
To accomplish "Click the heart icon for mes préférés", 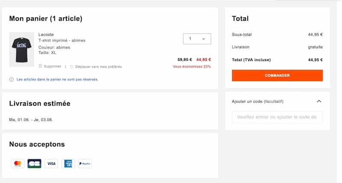I will (x=71, y=67).
